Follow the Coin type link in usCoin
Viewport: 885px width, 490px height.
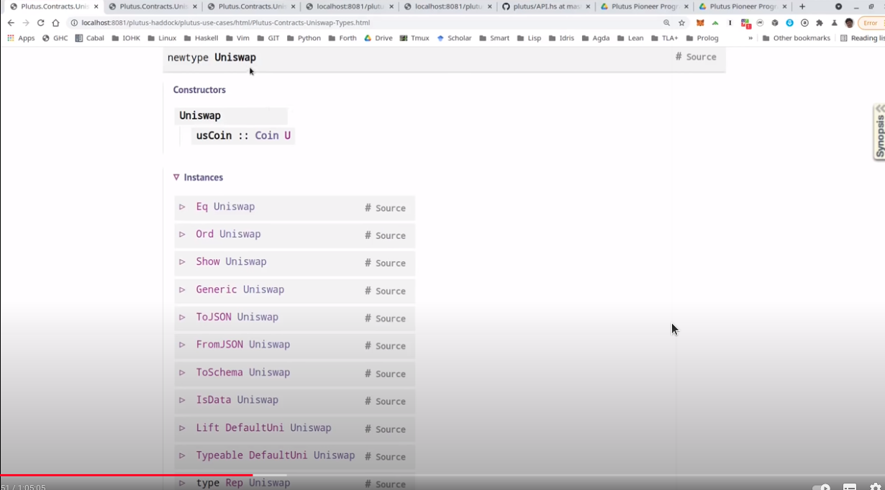[x=266, y=135]
